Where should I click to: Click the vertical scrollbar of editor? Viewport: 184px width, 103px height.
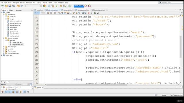(x=181, y=47)
